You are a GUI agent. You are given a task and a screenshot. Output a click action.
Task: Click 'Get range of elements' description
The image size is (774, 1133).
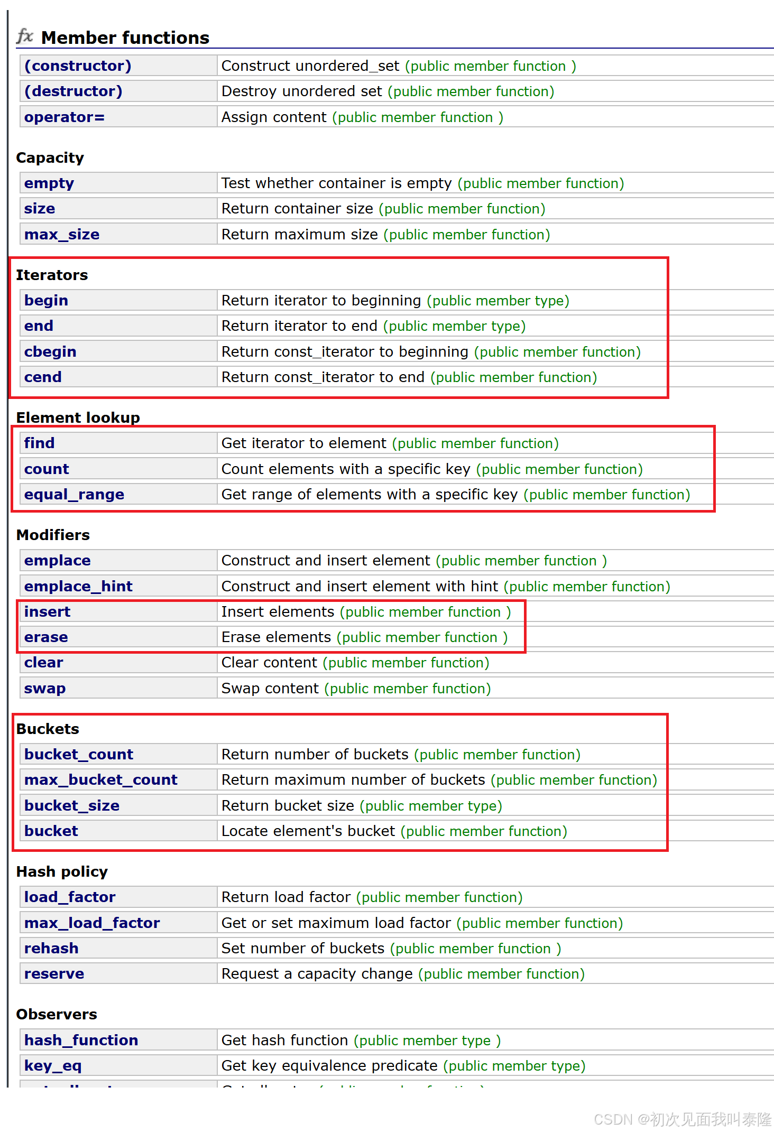370,494
